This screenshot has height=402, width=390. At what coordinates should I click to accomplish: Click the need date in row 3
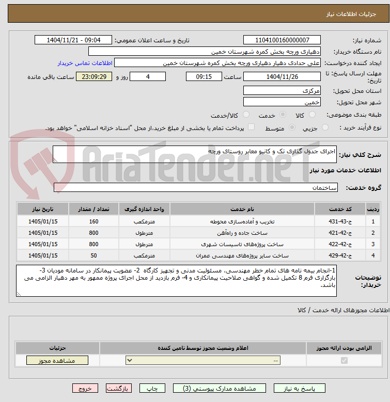click(x=43, y=244)
